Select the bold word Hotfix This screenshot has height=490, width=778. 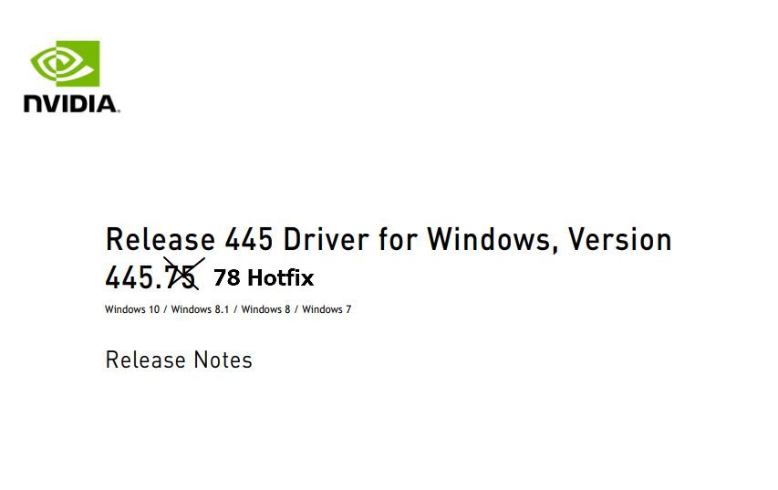tap(280, 277)
